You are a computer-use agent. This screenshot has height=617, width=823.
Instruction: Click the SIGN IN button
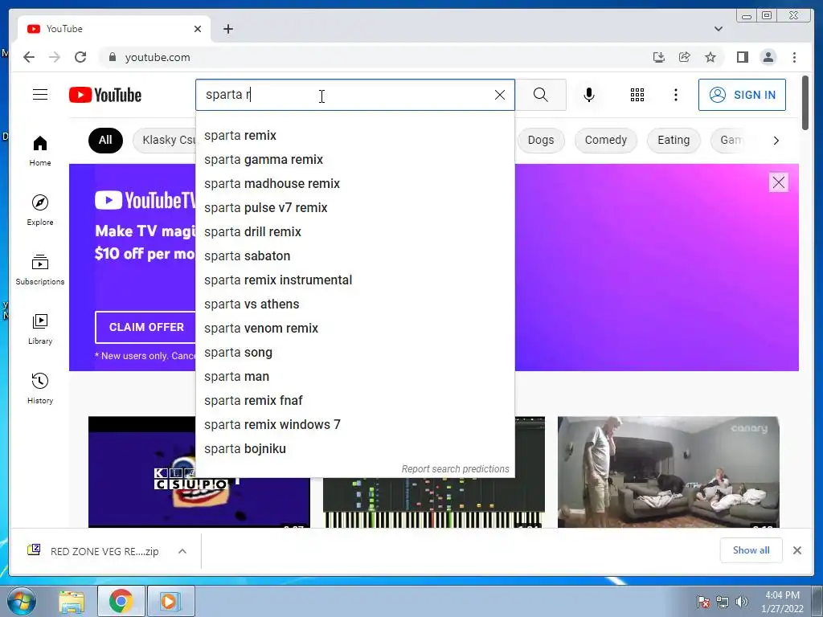pos(742,95)
